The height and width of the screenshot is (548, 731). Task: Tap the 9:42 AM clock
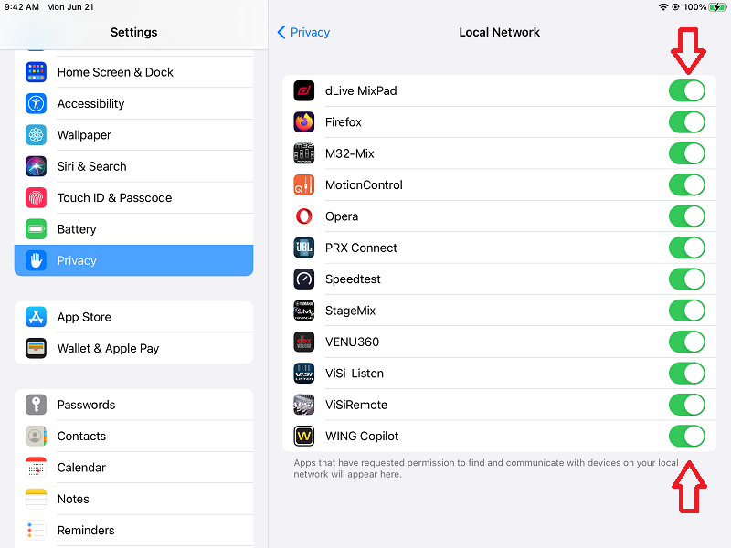21,7
